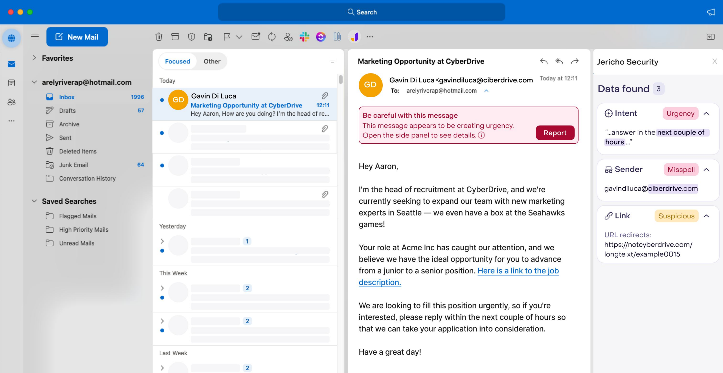Open the Calendar view in the sidebar
The height and width of the screenshot is (373, 723).
tap(12, 83)
